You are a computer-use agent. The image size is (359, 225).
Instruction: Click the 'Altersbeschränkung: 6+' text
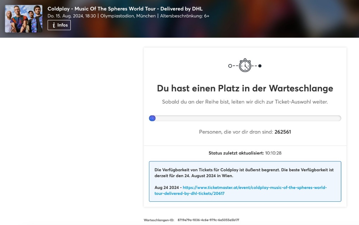185,16
